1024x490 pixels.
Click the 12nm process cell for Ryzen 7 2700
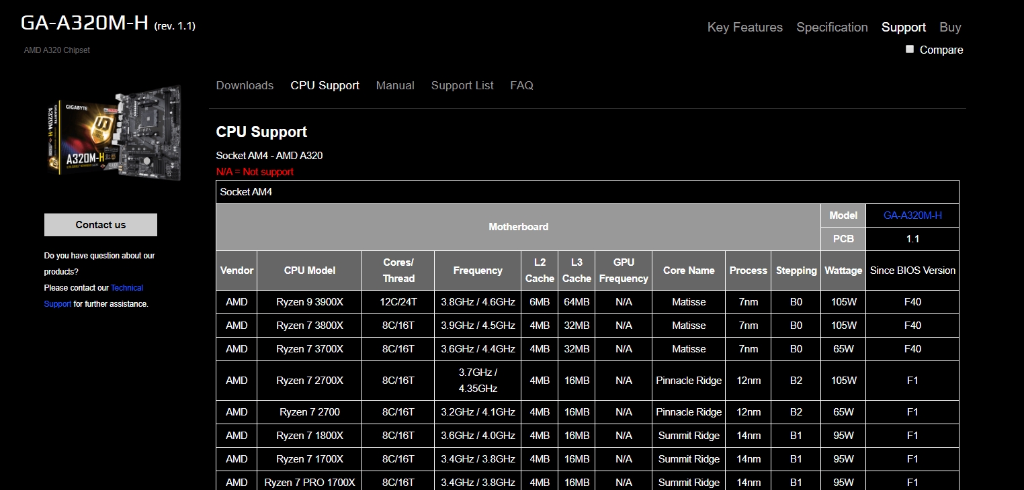coord(749,412)
